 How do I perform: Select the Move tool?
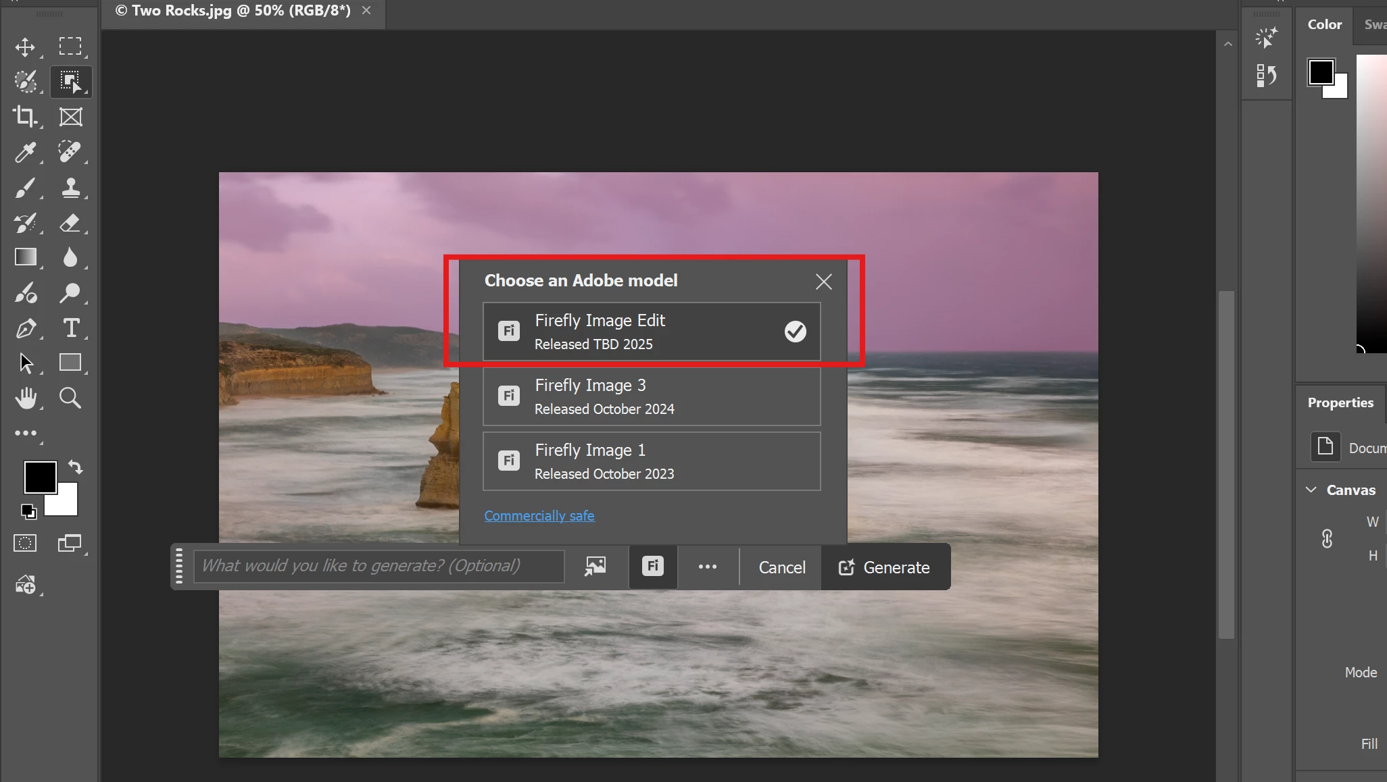[25, 47]
